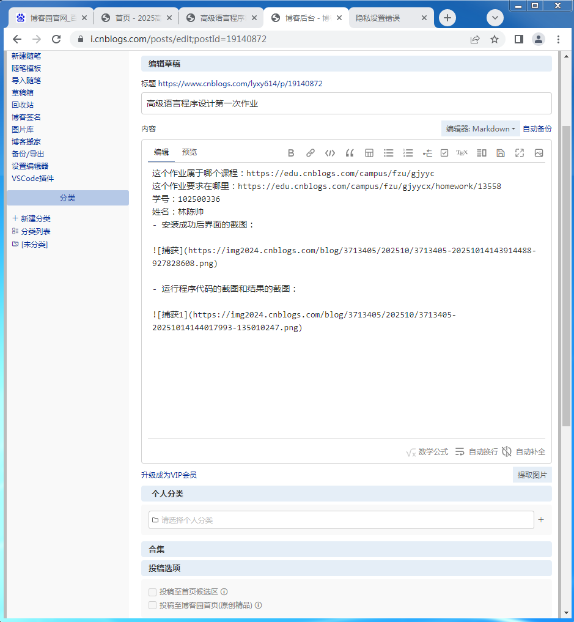Select the [未分类] category

30,245
